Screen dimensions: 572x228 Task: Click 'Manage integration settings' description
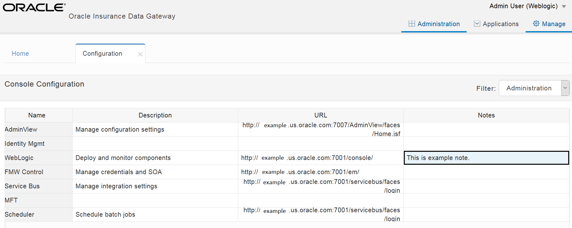[116, 186]
